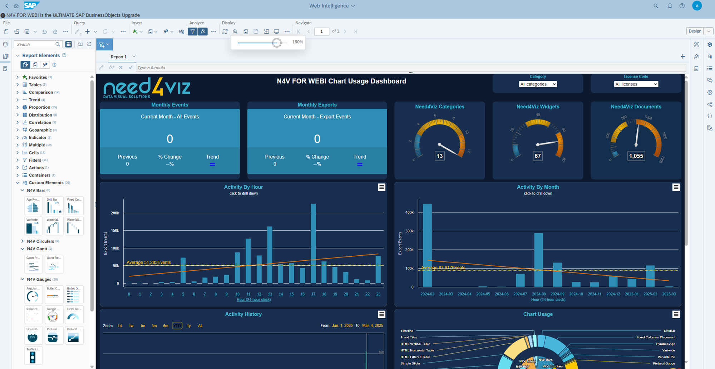Click the Share icon in right sidebar

[x=710, y=104]
